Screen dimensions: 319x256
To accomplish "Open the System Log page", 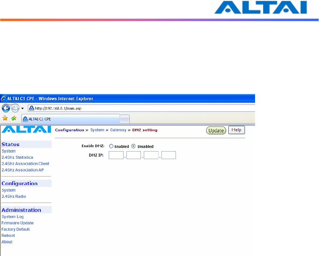I will pyautogui.click(x=13, y=217).
